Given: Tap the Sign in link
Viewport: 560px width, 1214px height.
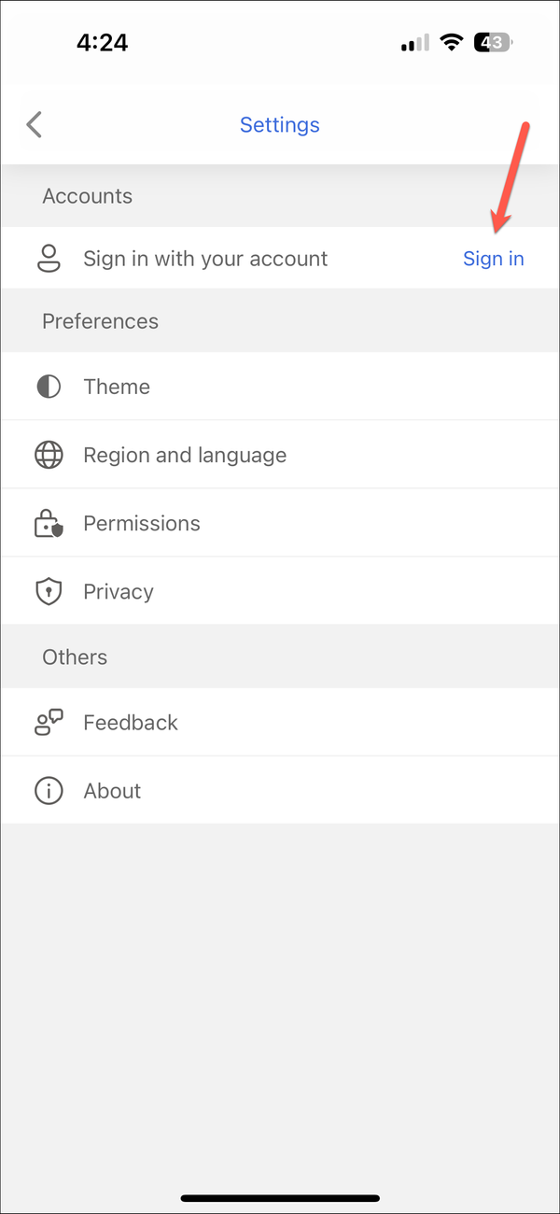Looking at the screenshot, I should (494, 259).
